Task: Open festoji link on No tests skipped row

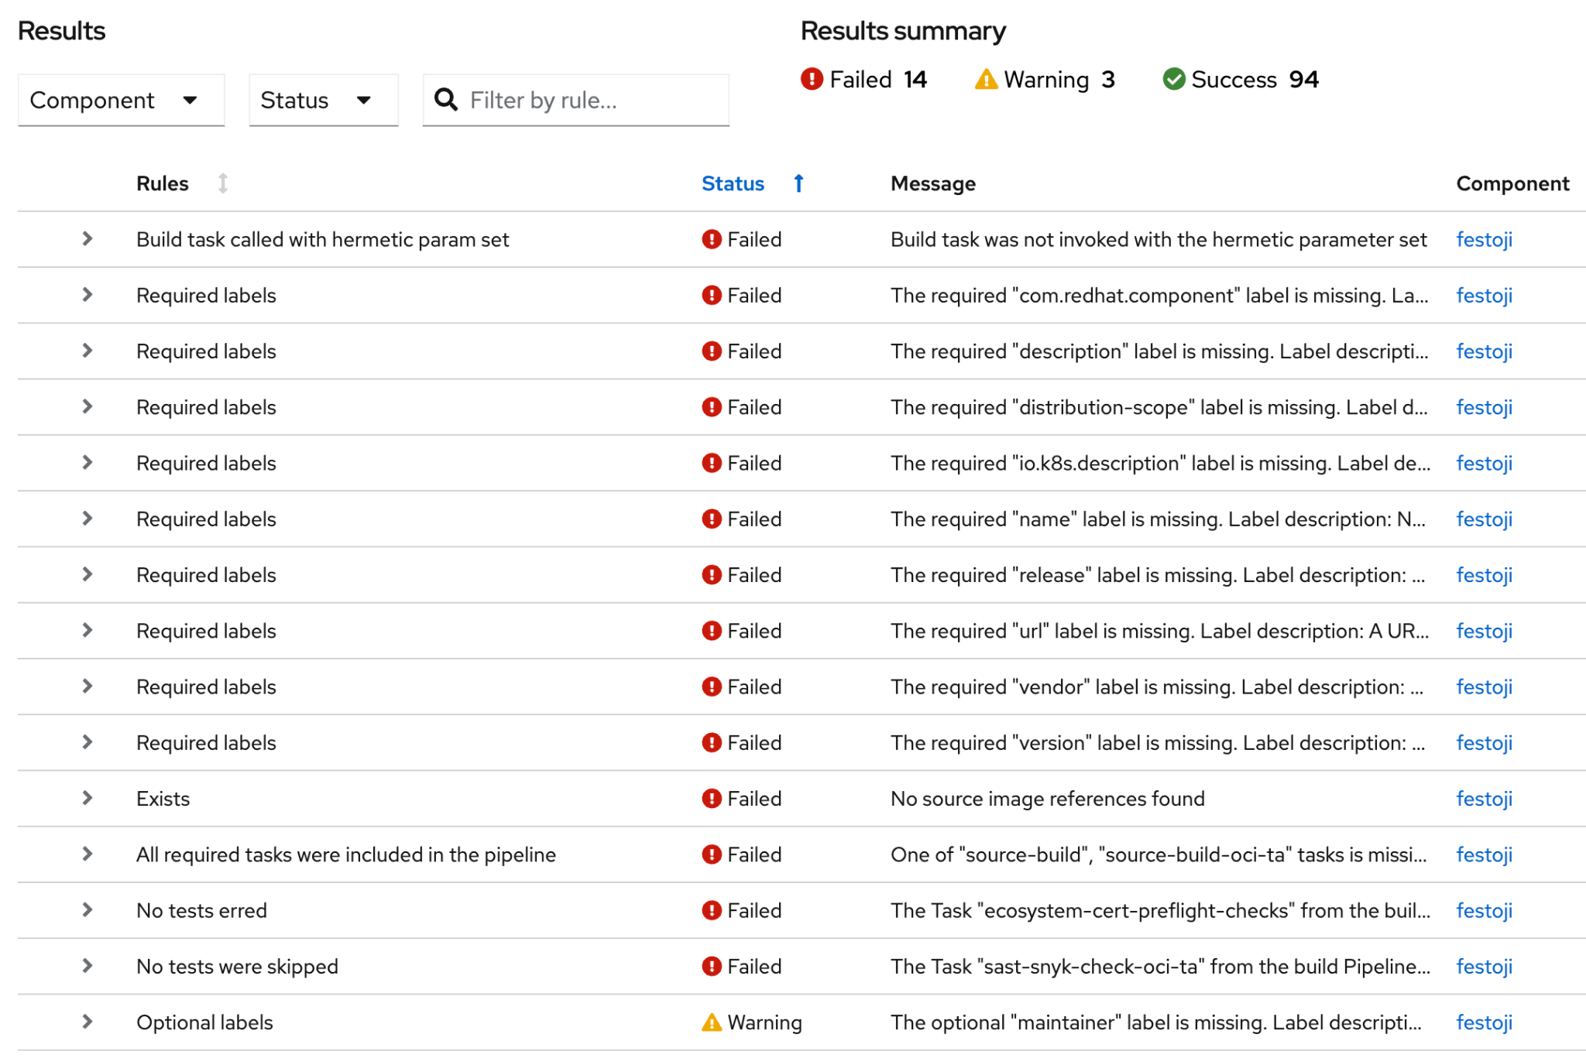Action: pos(1483,966)
